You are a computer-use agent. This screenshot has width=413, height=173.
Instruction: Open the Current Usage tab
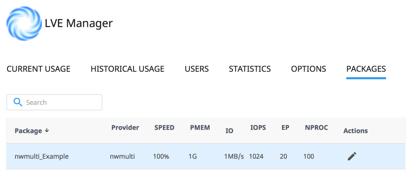(38, 69)
